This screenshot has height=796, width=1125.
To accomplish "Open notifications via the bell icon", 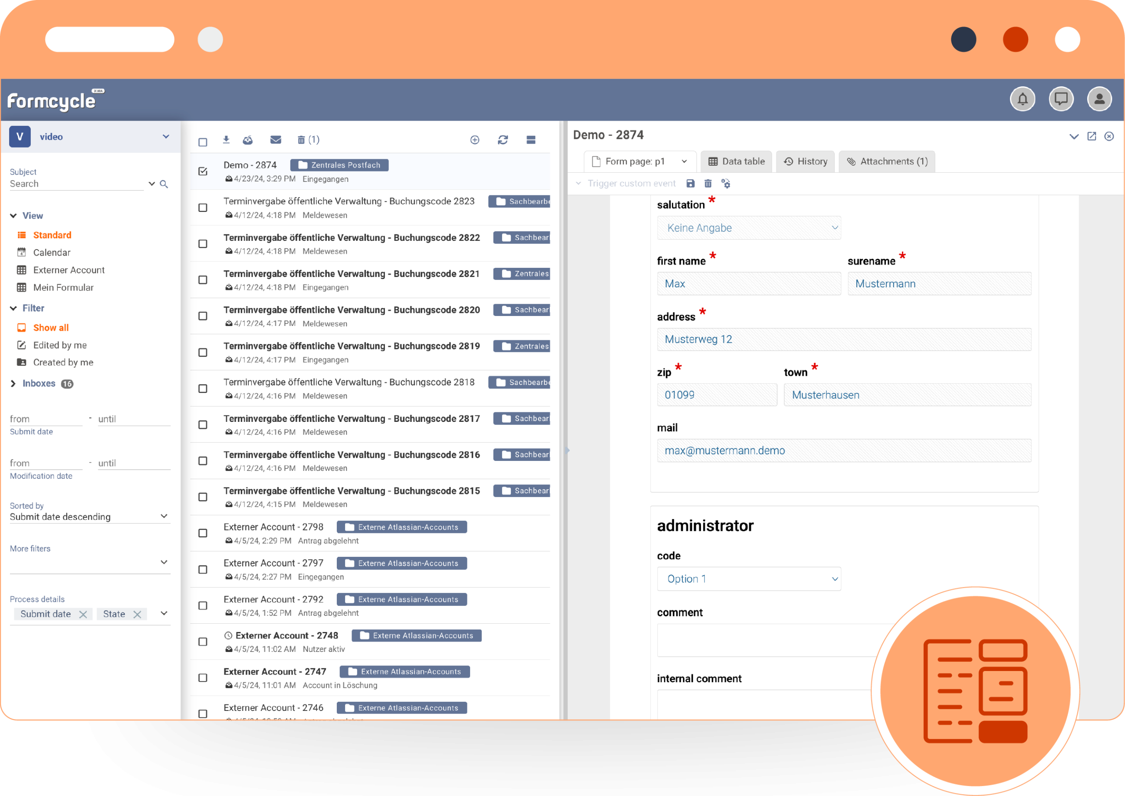I will 1022,99.
